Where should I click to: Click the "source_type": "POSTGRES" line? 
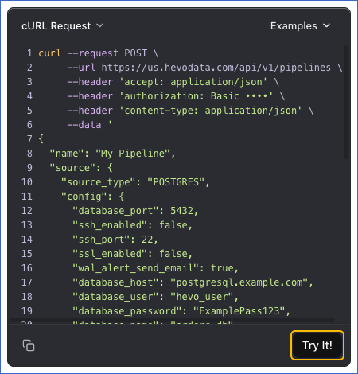pos(135,182)
